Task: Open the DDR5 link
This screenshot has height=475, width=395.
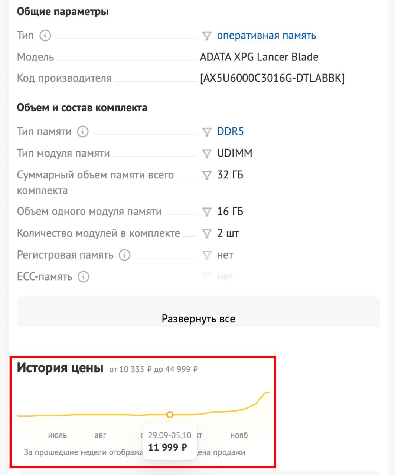Action: tap(230, 132)
